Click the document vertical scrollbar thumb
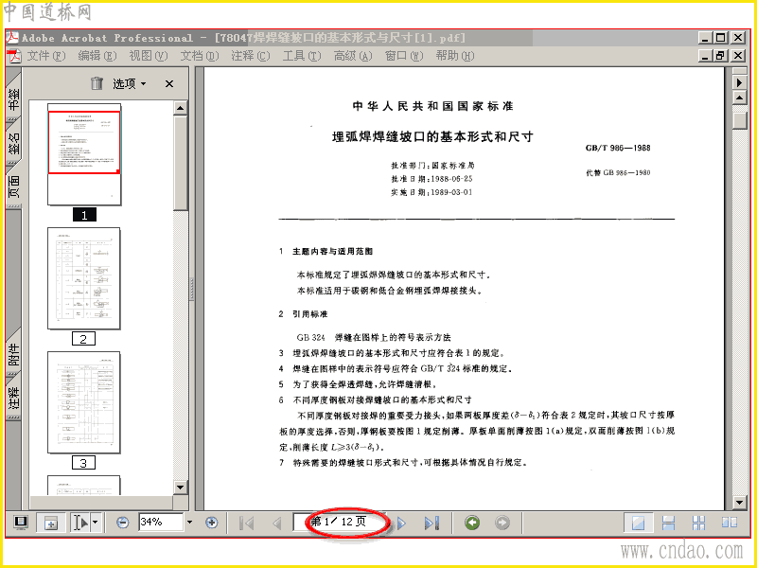757x568 pixels. [740, 120]
